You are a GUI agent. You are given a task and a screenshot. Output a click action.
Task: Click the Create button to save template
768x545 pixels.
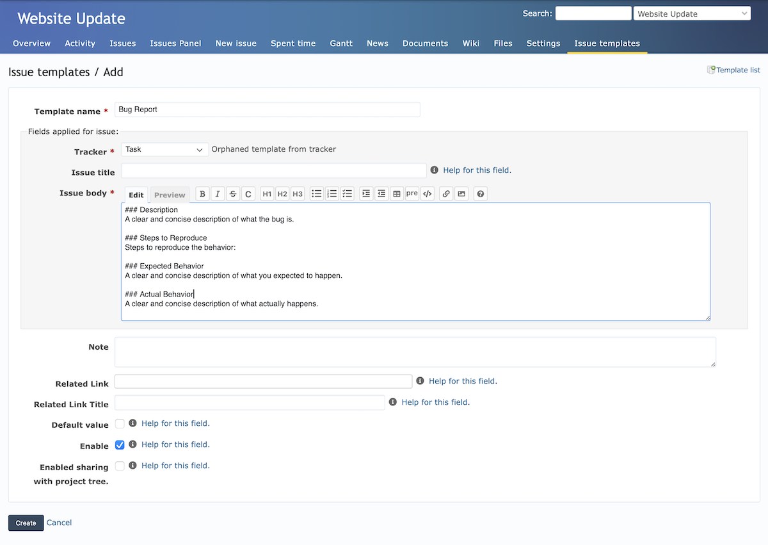pyautogui.click(x=26, y=523)
